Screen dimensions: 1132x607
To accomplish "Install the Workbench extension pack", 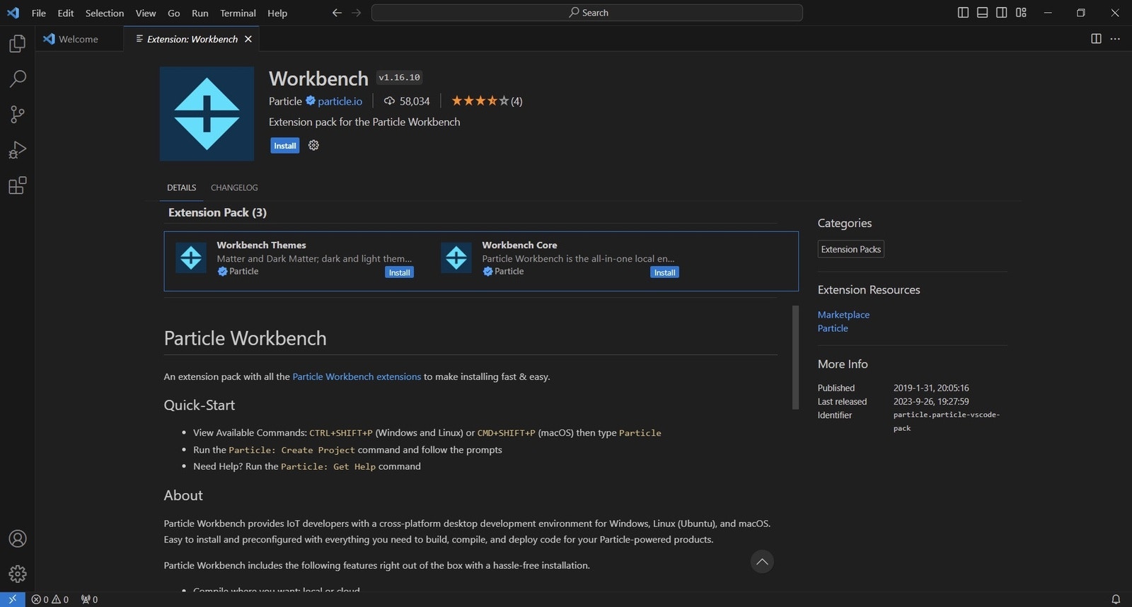I will pos(285,146).
